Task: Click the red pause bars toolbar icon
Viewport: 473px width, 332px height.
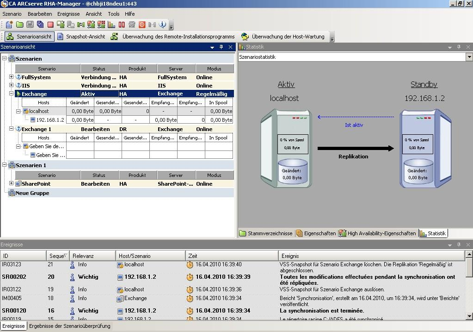Action: click(x=122, y=25)
